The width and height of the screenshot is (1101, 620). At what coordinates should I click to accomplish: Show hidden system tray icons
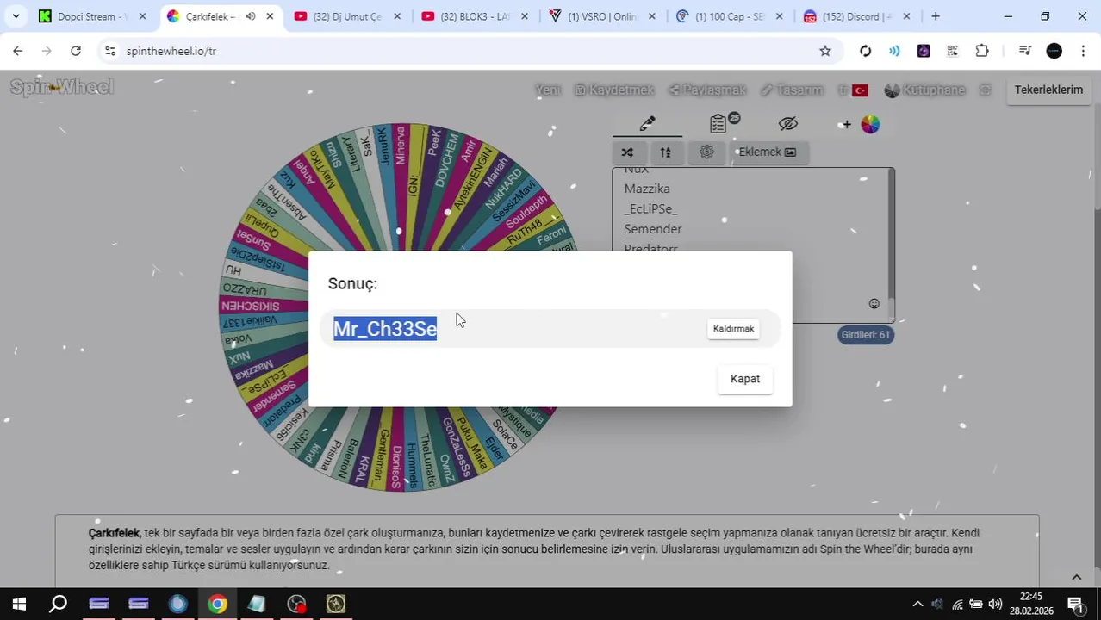tap(917, 604)
